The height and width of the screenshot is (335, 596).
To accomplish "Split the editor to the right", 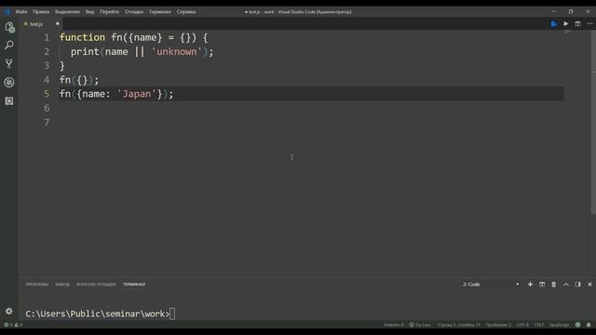I will point(577,24).
